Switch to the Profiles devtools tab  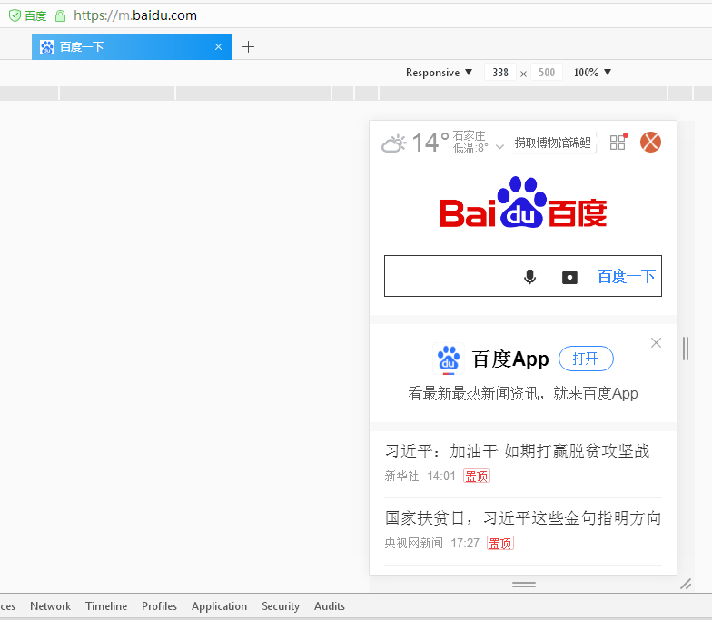point(159,606)
